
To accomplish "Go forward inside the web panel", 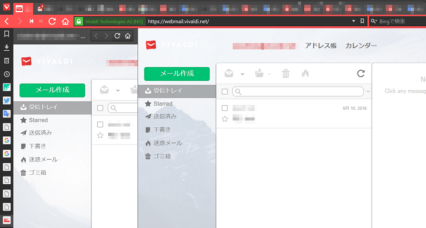I will pyautogui.click(x=106, y=36).
